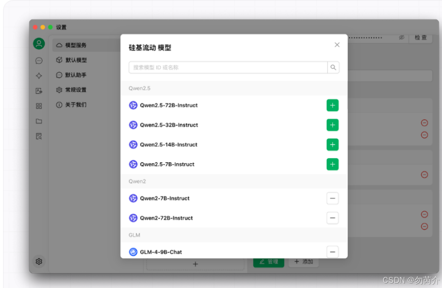This screenshot has height=288, width=442.
Task: Open the translate sidebar icon
Action: point(39,91)
